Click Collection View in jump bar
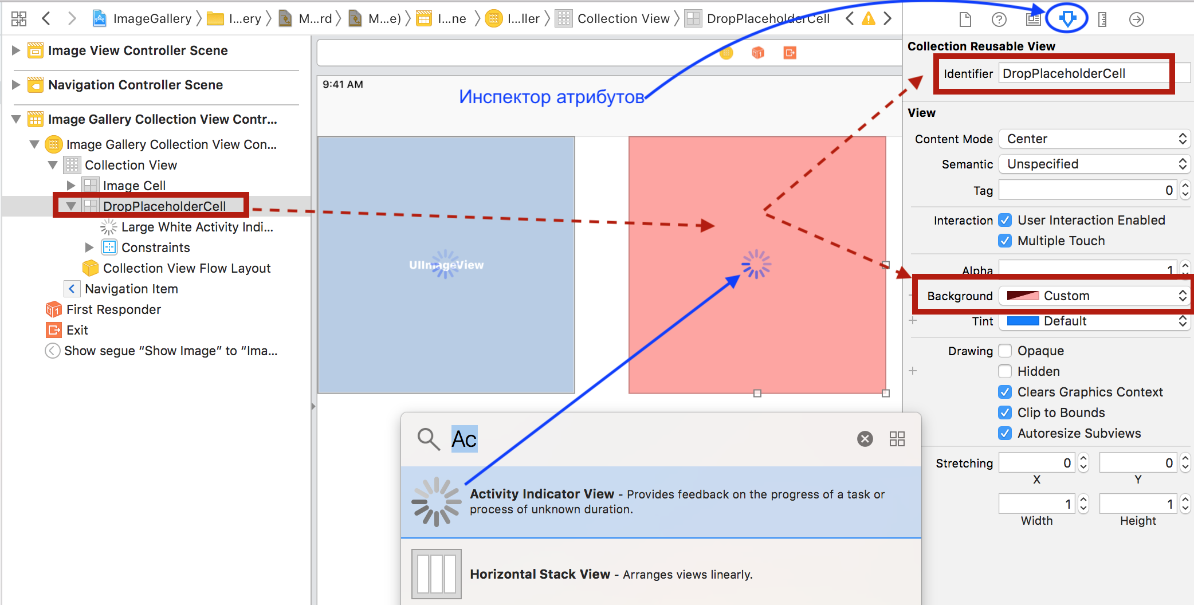The width and height of the screenshot is (1194, 605). pyautogui.click(x=612, y=19)
